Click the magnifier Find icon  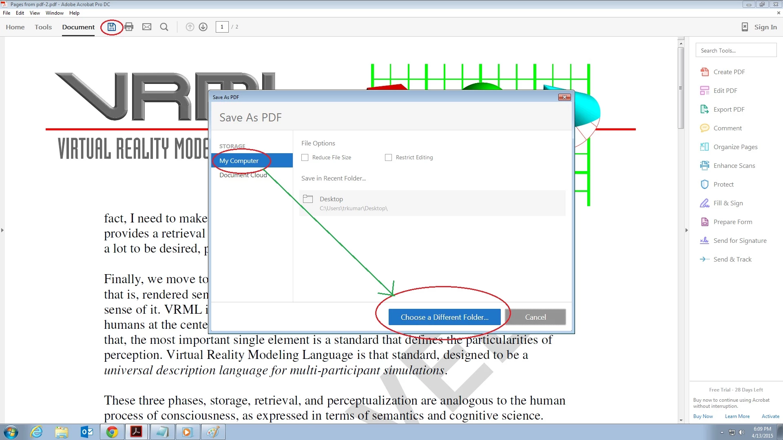[x=164, y=27]
